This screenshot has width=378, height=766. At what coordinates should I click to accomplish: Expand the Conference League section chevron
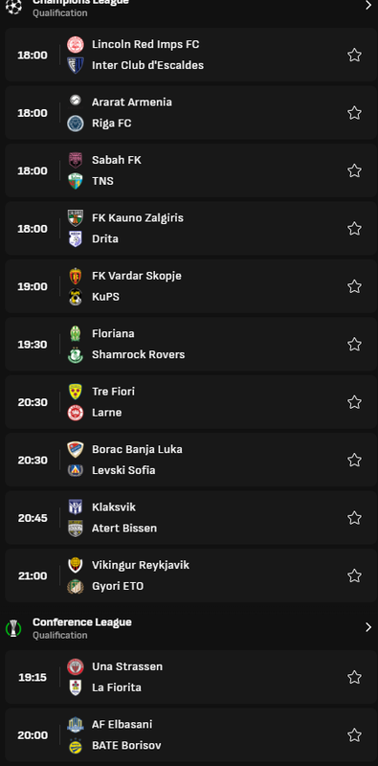tap(368, 627)
